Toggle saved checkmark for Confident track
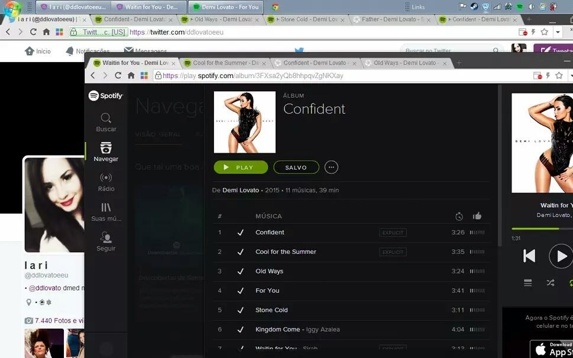Viewport: 573px width, 358px height. [x=241, y=232]
